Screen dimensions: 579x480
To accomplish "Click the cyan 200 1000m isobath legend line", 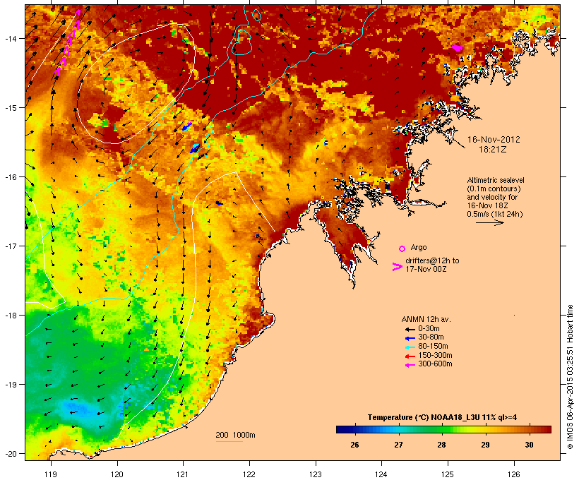I will tap(229, 441).
